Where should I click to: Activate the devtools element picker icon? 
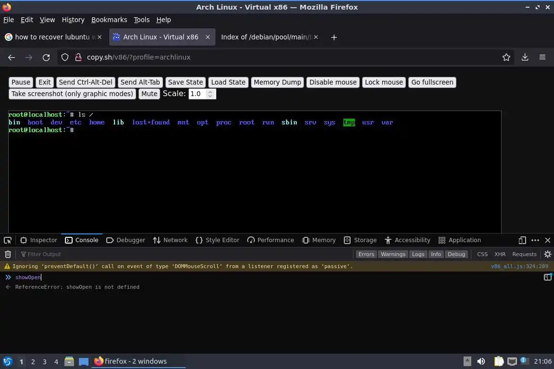click(7, 240)
